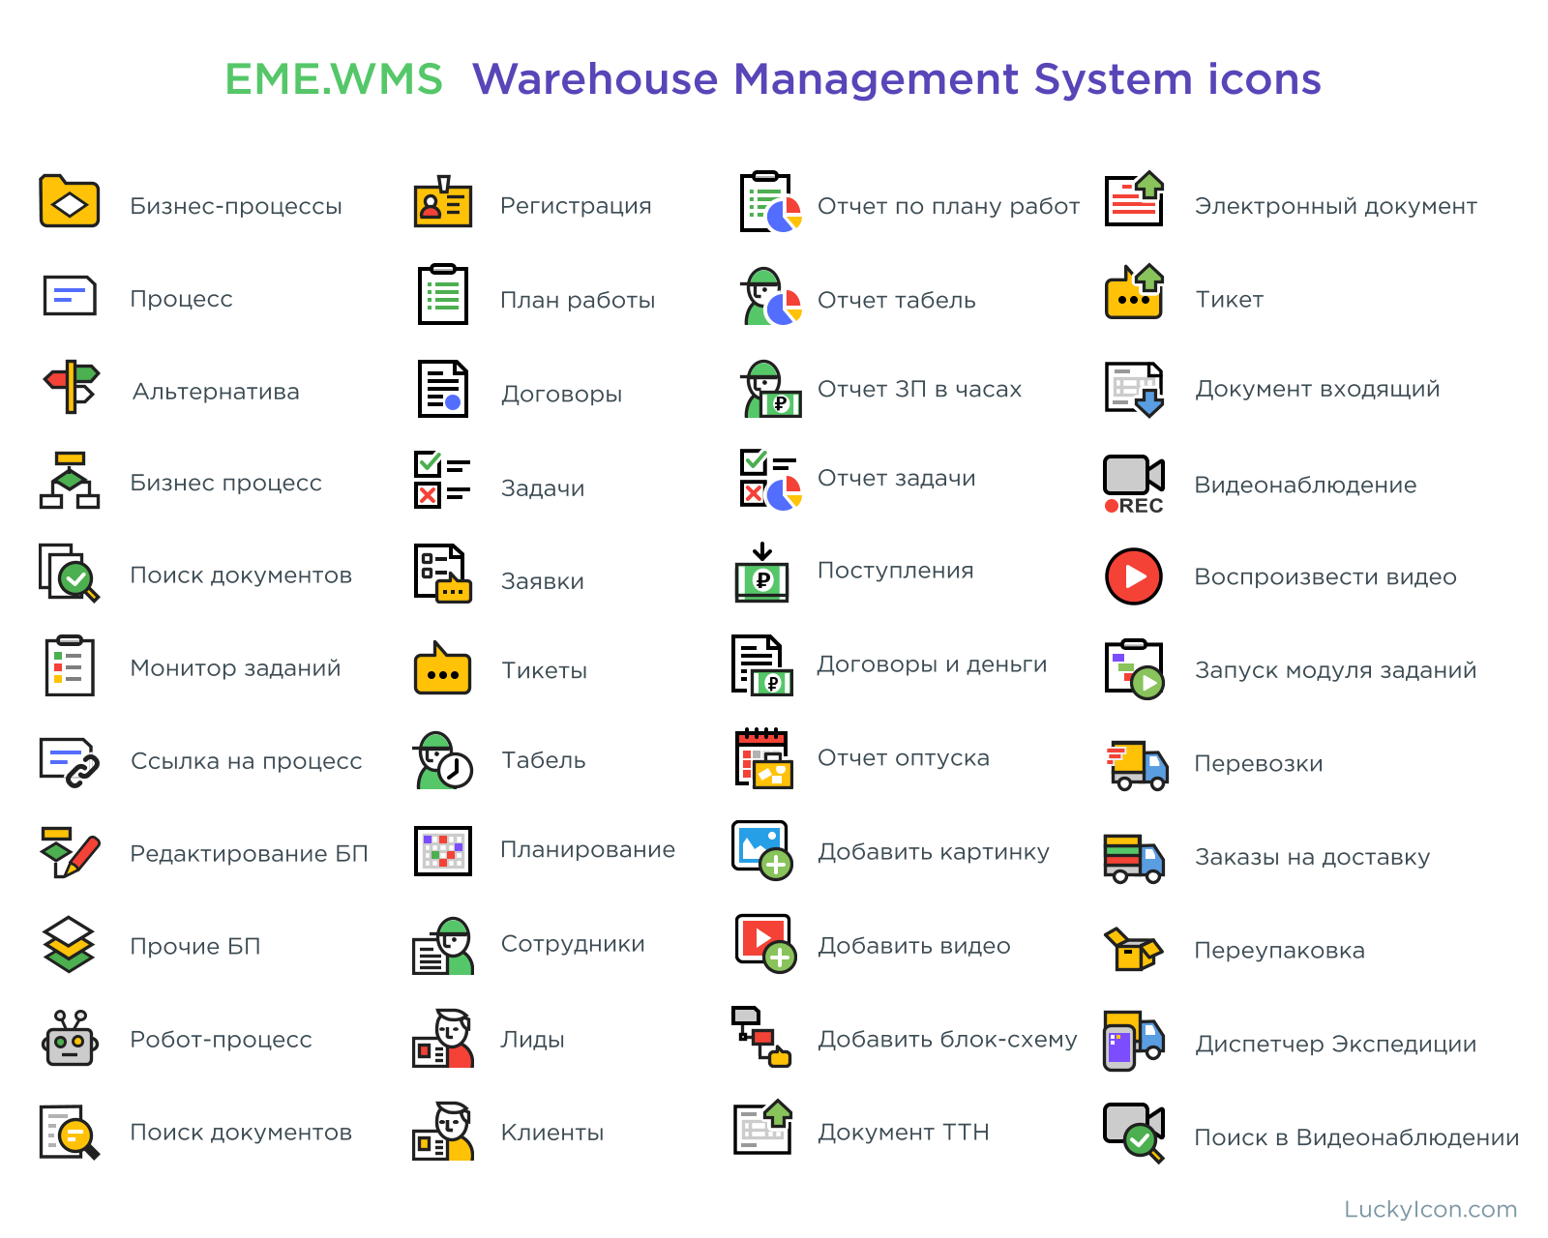Open the Видеонаблюдение REC camera icon
Screen dimensions: 1548x1238
click(x=1134, y=484)
